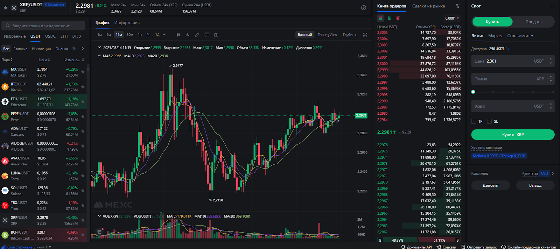Click the transfer arrows next to 250 USDT
This screenshot has height=249, width=560.
(x=507, y=49)
